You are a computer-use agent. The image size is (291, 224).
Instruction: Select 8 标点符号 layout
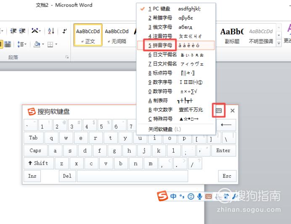point(176,73)
